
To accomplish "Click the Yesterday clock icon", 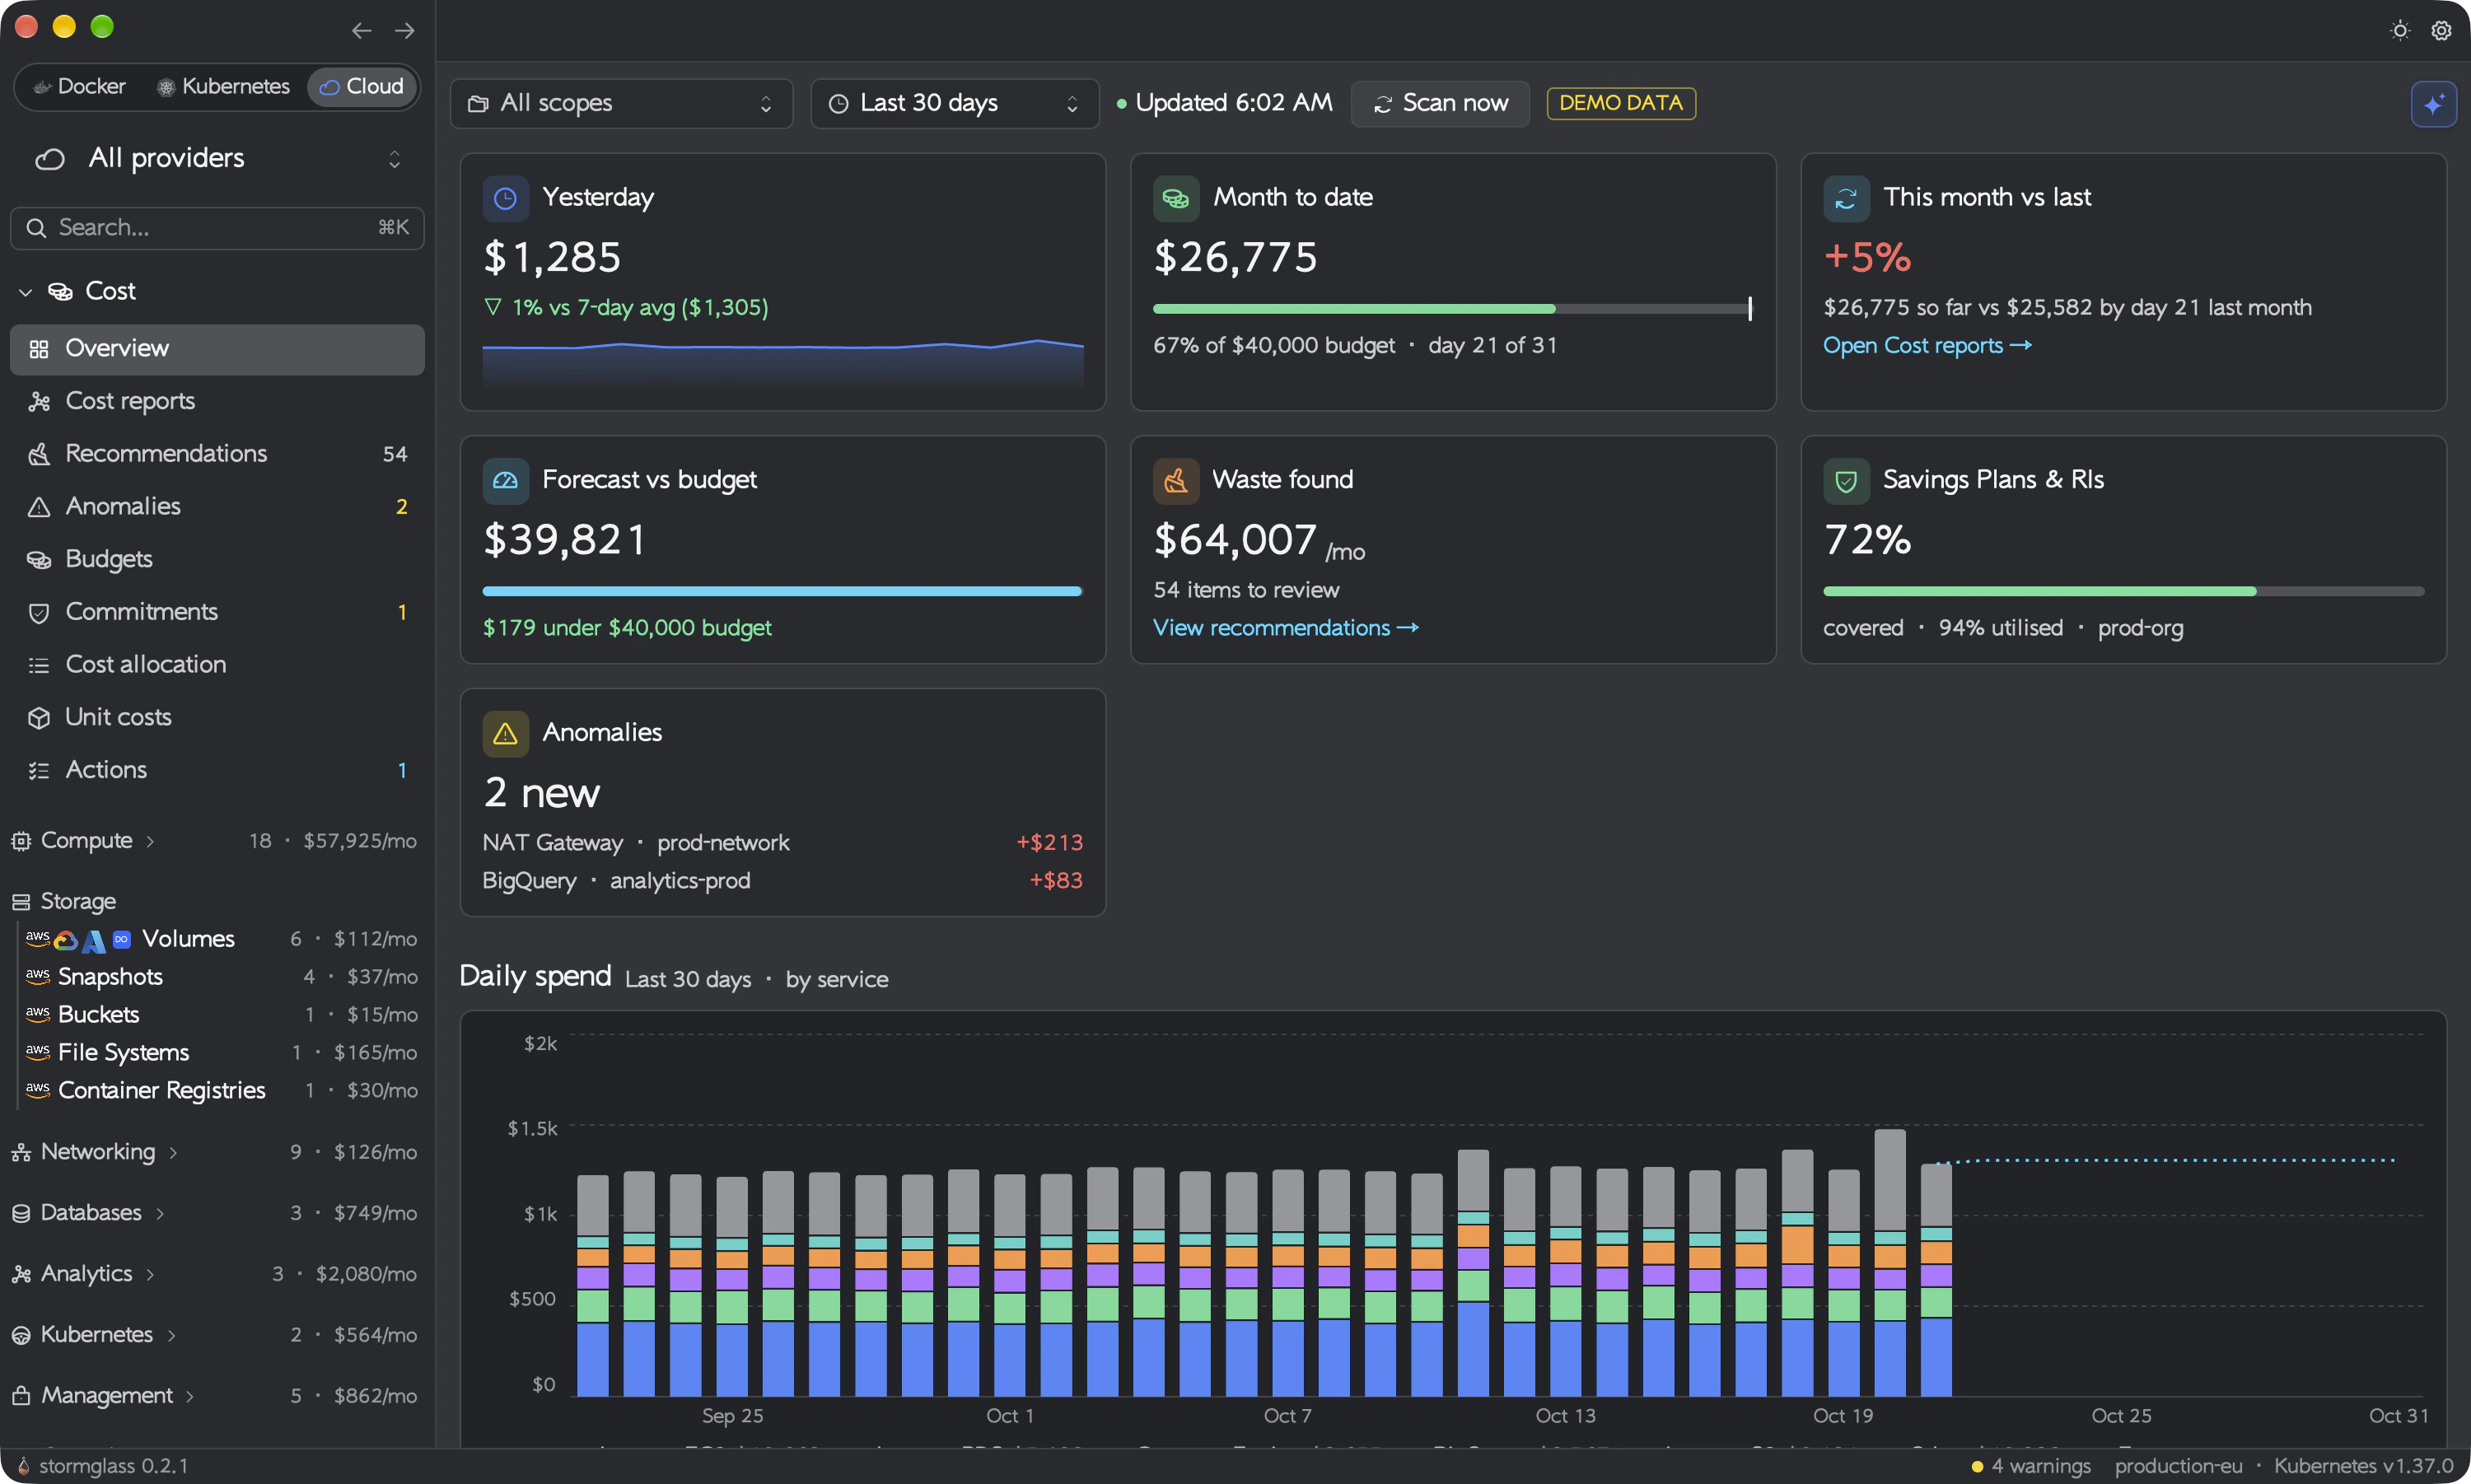I will [505, 198].
